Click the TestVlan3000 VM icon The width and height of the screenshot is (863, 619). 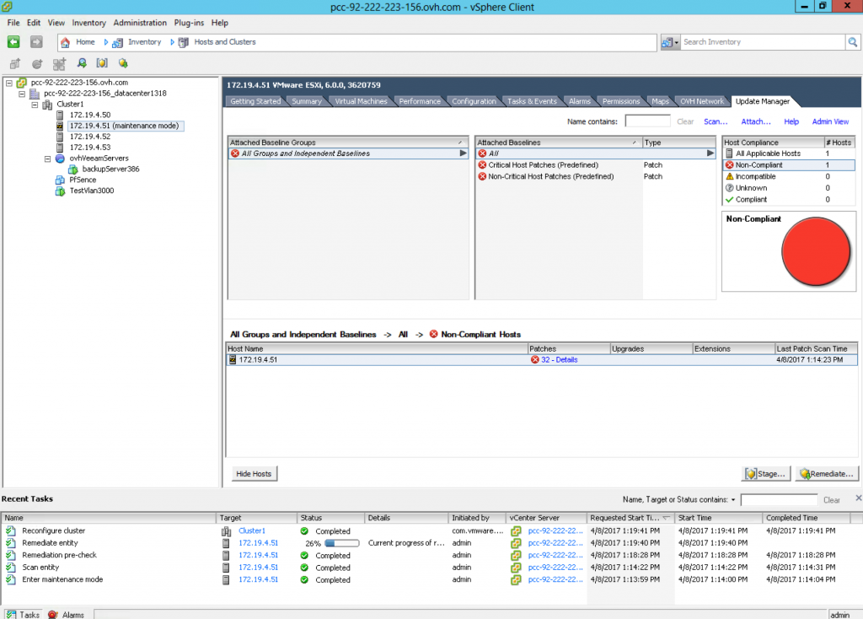coord(60,191)
